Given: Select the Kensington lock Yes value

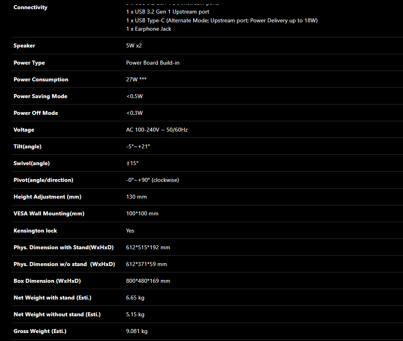Looking at the screenshot, I should pos(130,231).
